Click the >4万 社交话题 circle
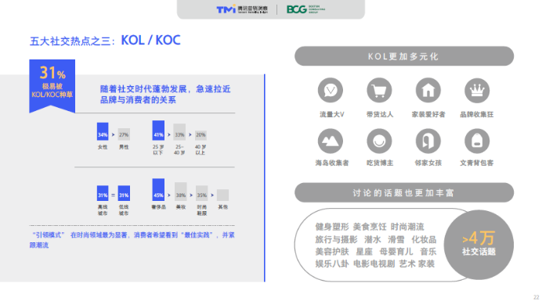Screen dimensions: 542x301 (479, 245)
